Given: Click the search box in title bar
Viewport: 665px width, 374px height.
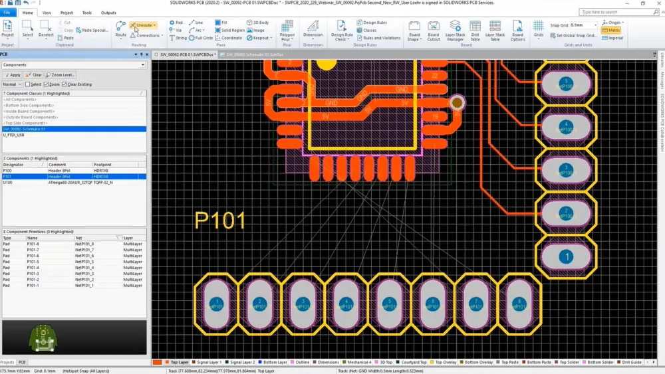Looking at the screenshot, I should (x=618, y=12).
